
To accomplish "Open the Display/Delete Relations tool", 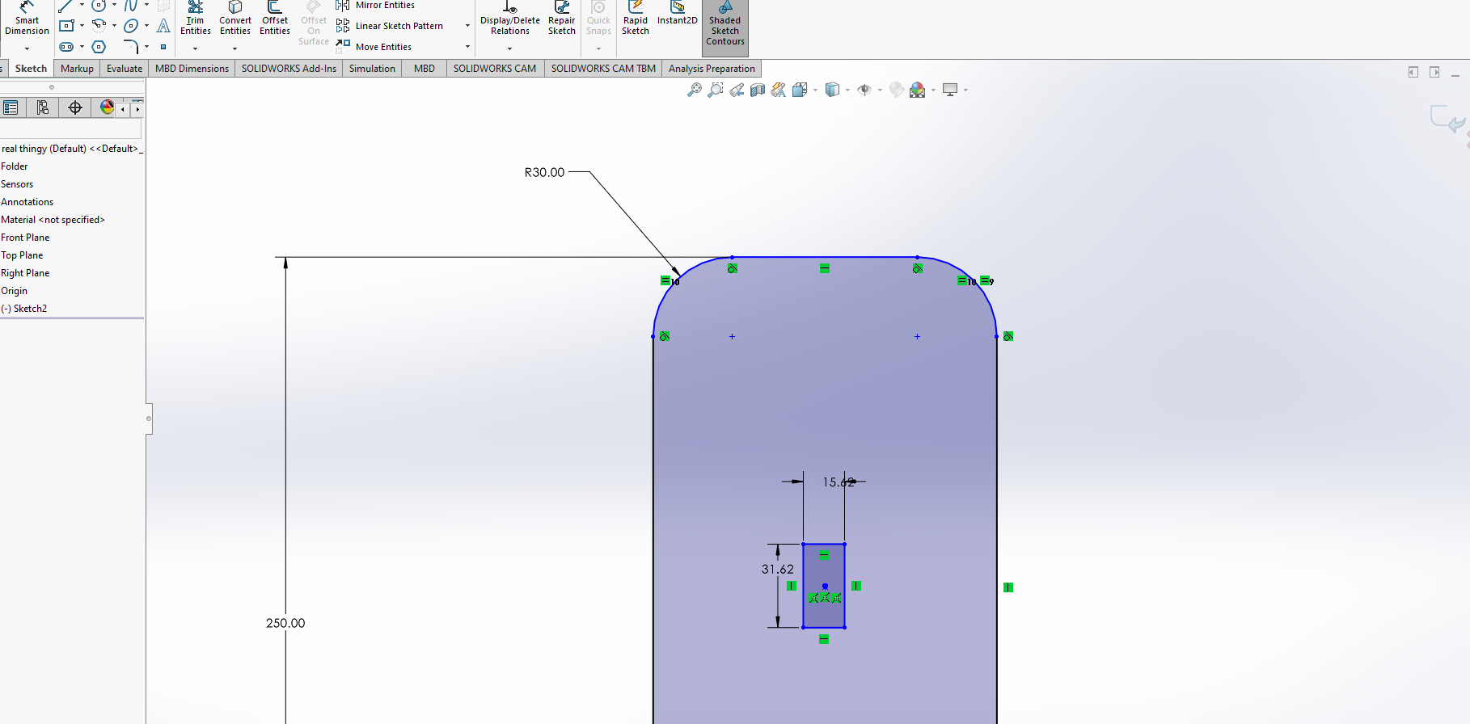I will 509,19.
